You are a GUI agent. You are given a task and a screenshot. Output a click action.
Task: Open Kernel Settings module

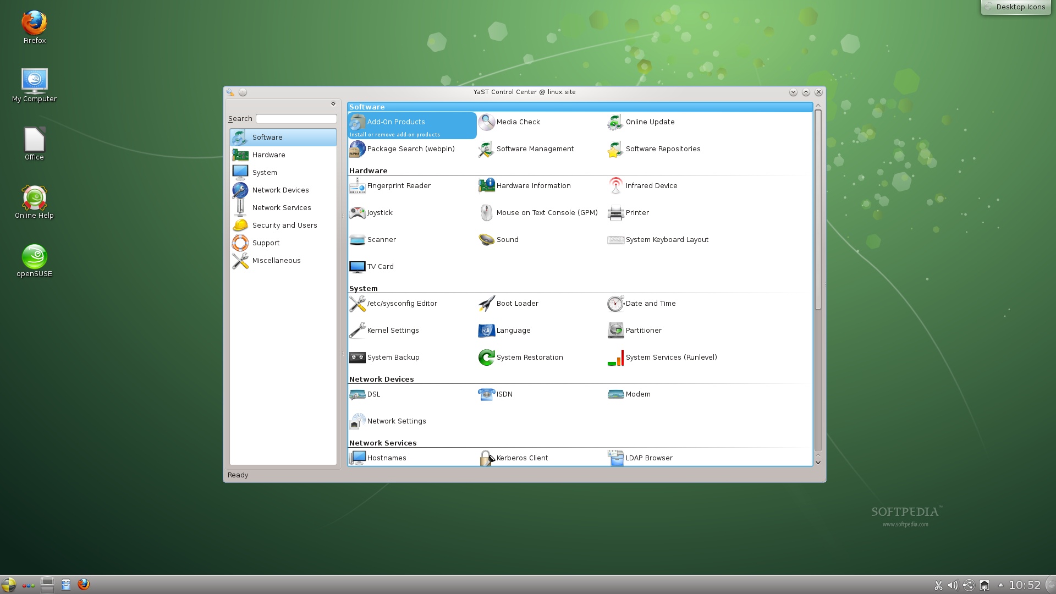point(384,331)
